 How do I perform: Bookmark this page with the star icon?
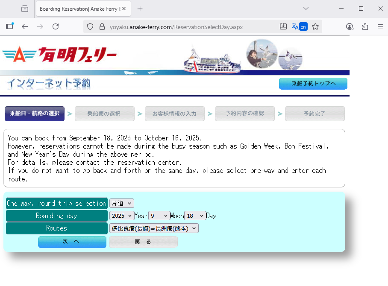click(315, 26)
